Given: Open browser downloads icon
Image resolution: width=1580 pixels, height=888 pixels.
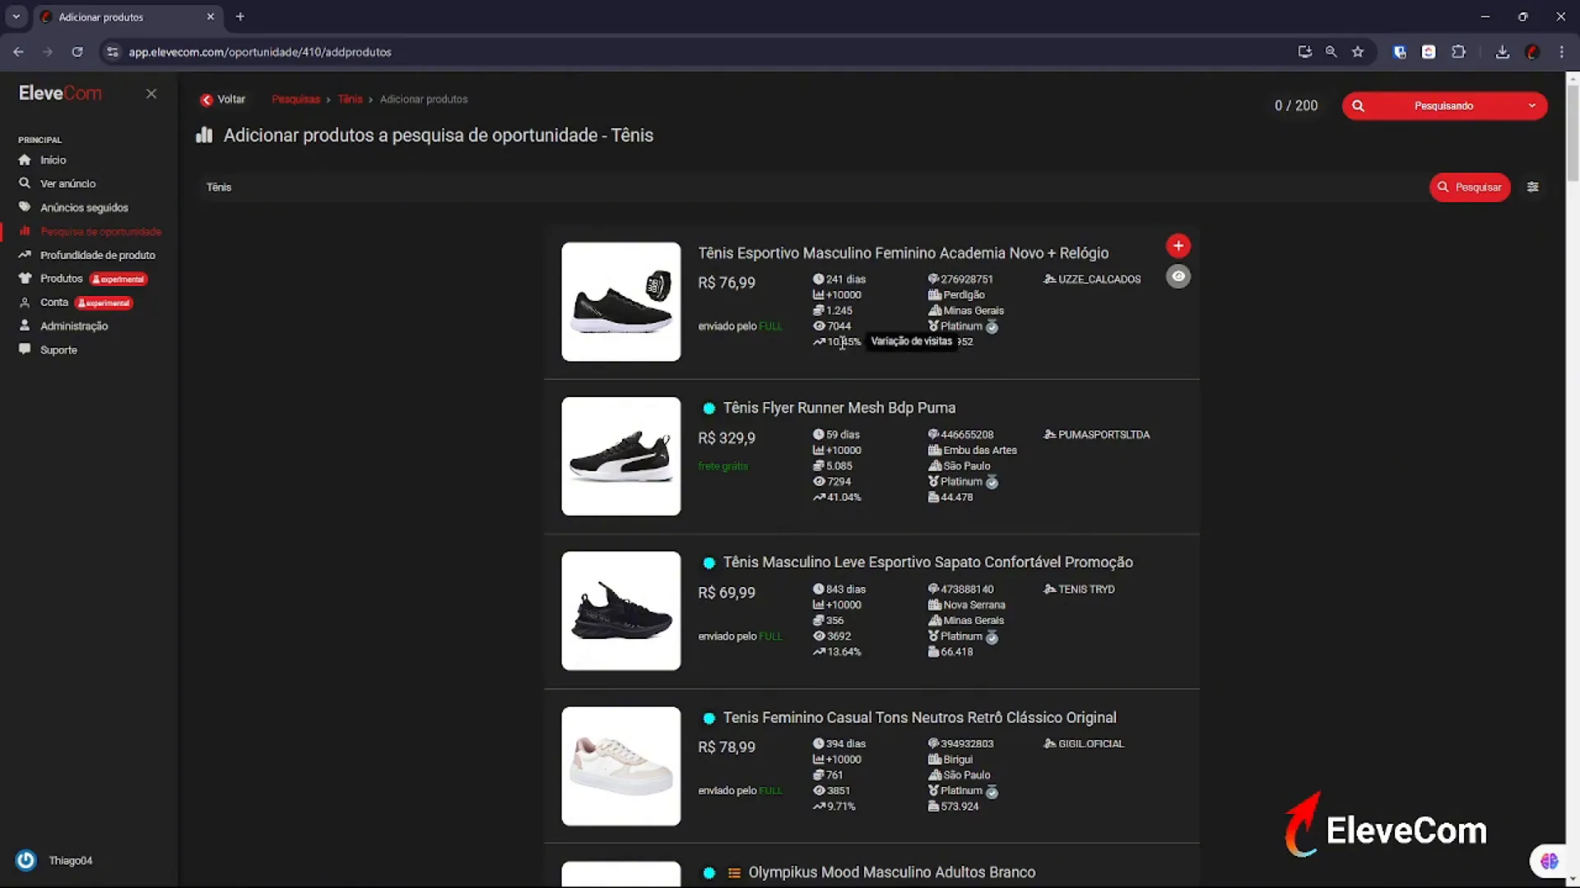Looking at the screenshot, I should [1503, 52].
